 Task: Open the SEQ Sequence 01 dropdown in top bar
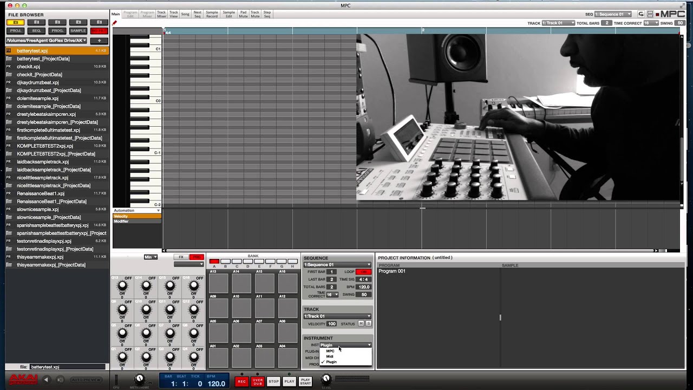(613, 14)
